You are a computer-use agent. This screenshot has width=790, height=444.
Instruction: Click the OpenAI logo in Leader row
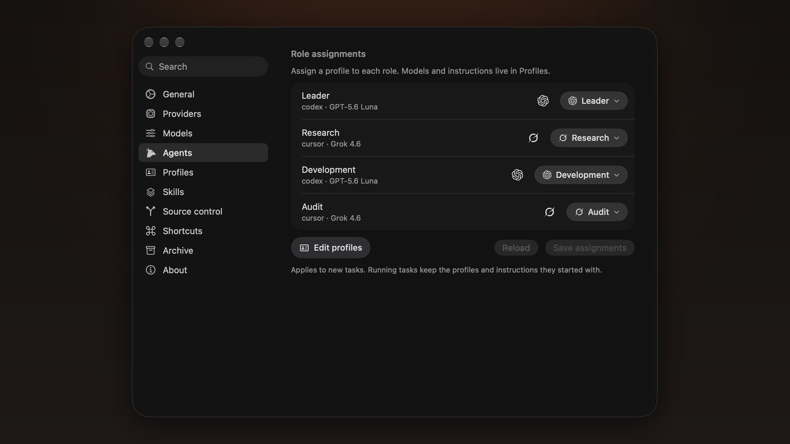pyautogui.click(x=543, y=101)
